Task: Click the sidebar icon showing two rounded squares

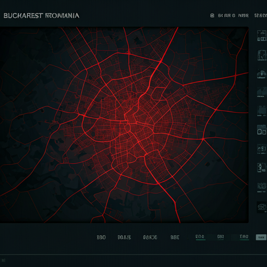Action: pyautogui.click(x=262, y=130)
